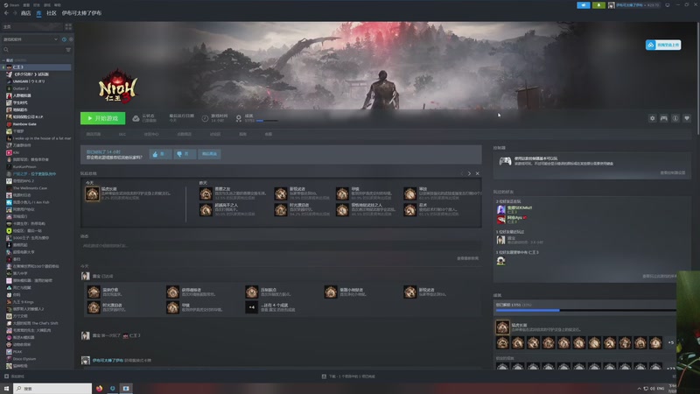This screenshot has width=700, height=394.
Task: Click the activity status input field
Action: coord(281,246)
